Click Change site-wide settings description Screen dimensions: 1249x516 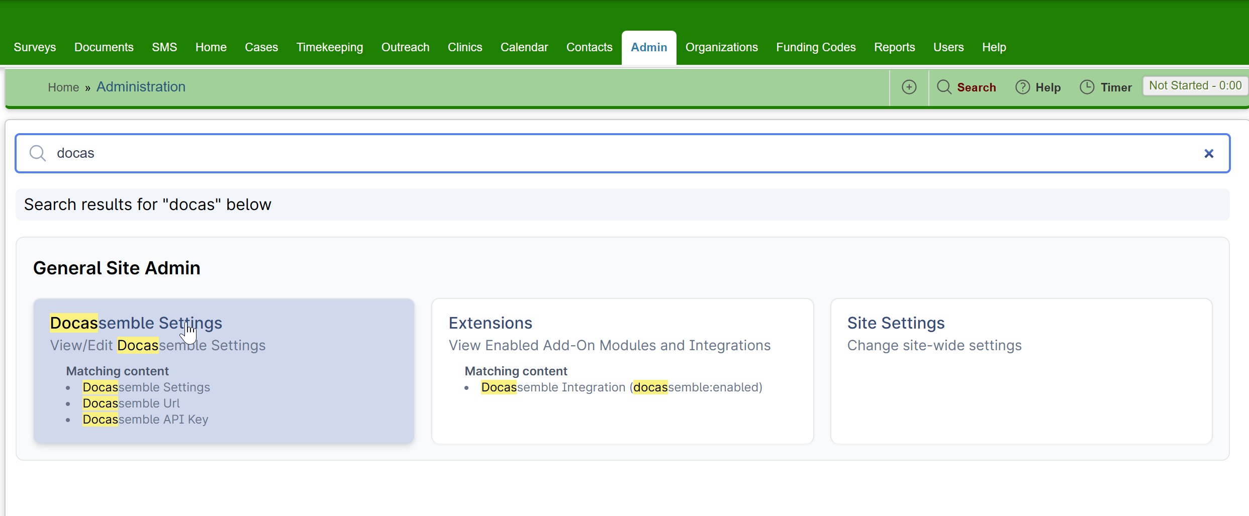click(934, 346)
